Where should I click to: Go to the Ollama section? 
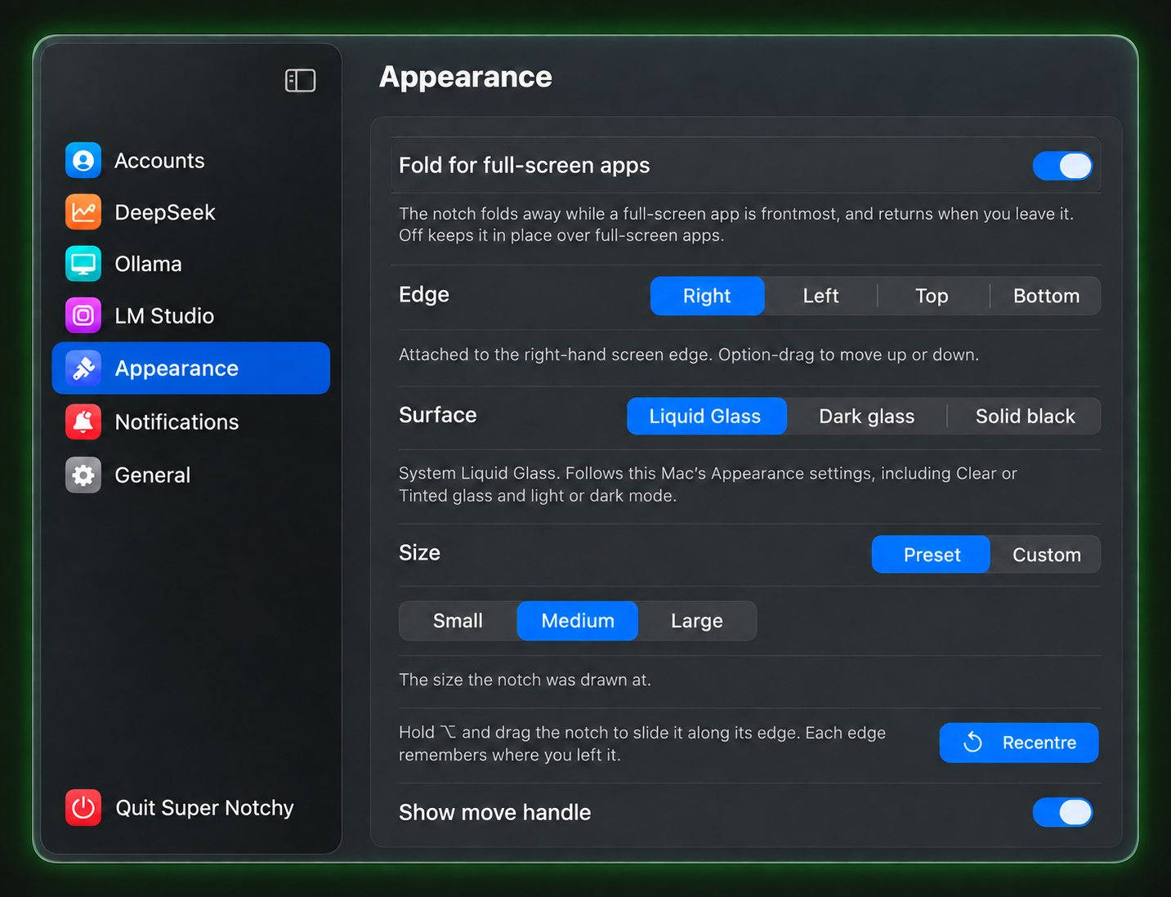coord(191,264)
